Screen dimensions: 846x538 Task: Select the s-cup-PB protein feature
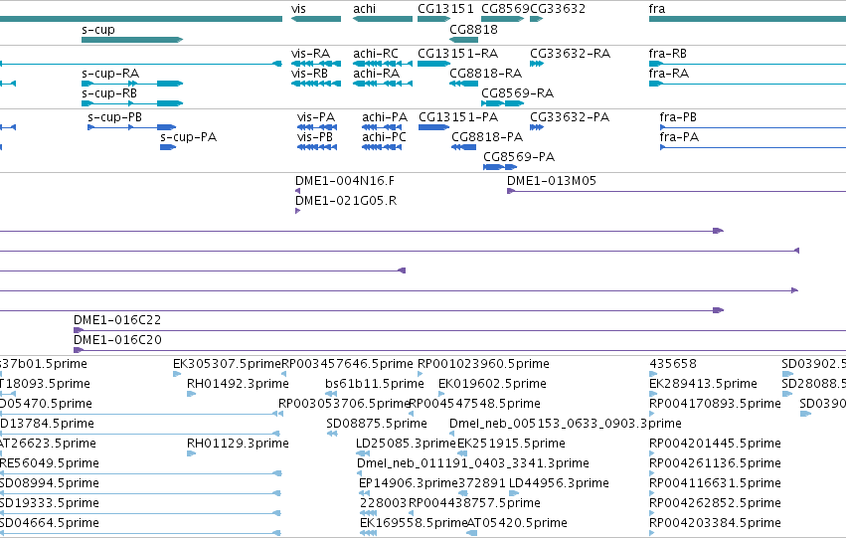(x=131, y=127)
